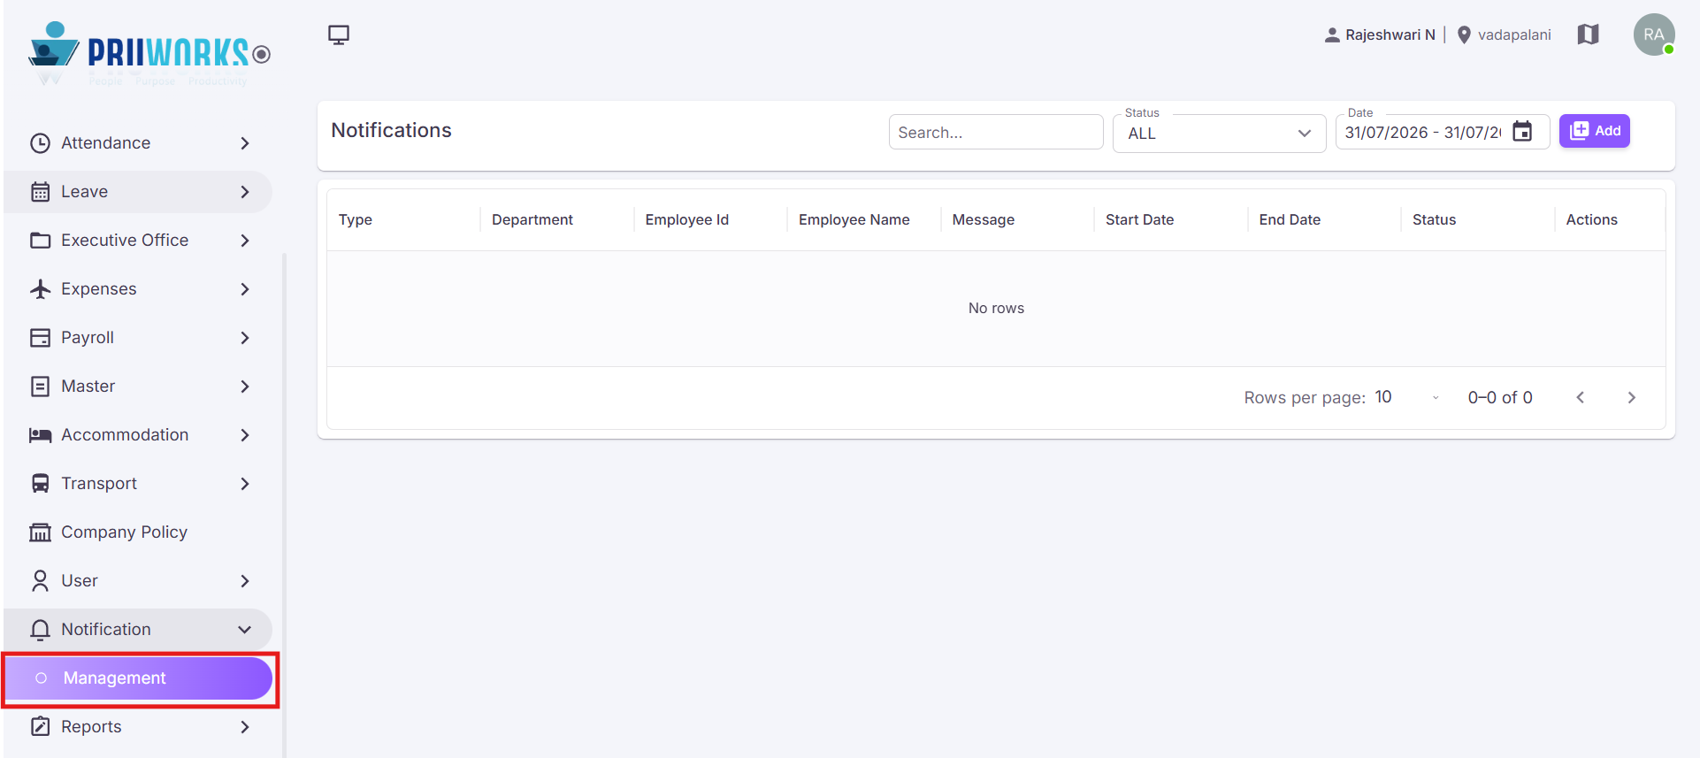This screenshot has height=758, width=1700.
Task: Click the Transport bus icon
Action: [x=40, y=484]
